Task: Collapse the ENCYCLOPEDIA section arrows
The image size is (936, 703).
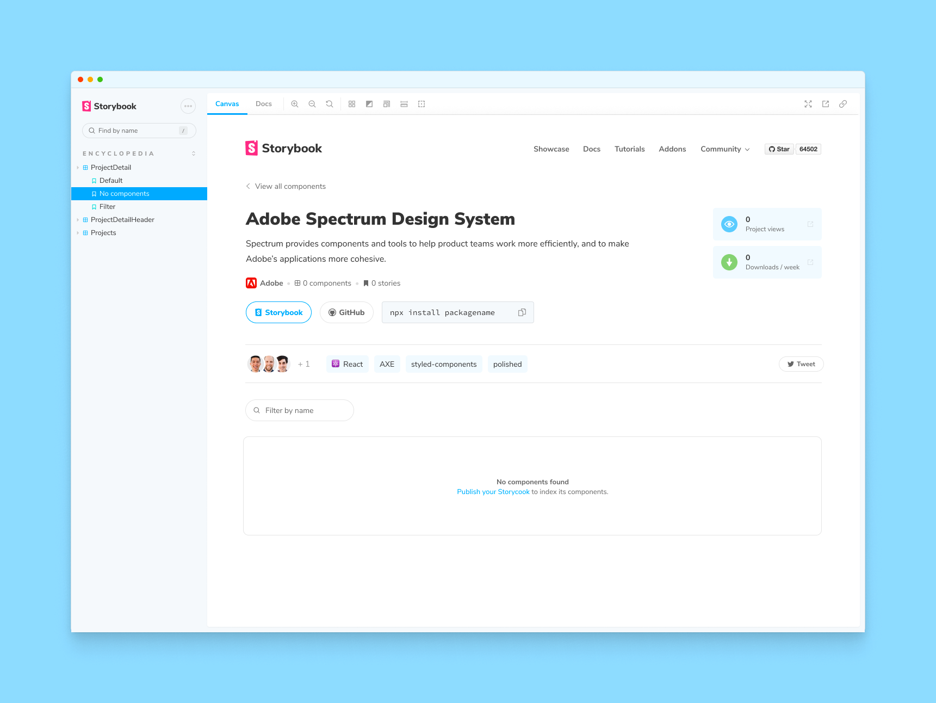Action: [x=194, y=153]
